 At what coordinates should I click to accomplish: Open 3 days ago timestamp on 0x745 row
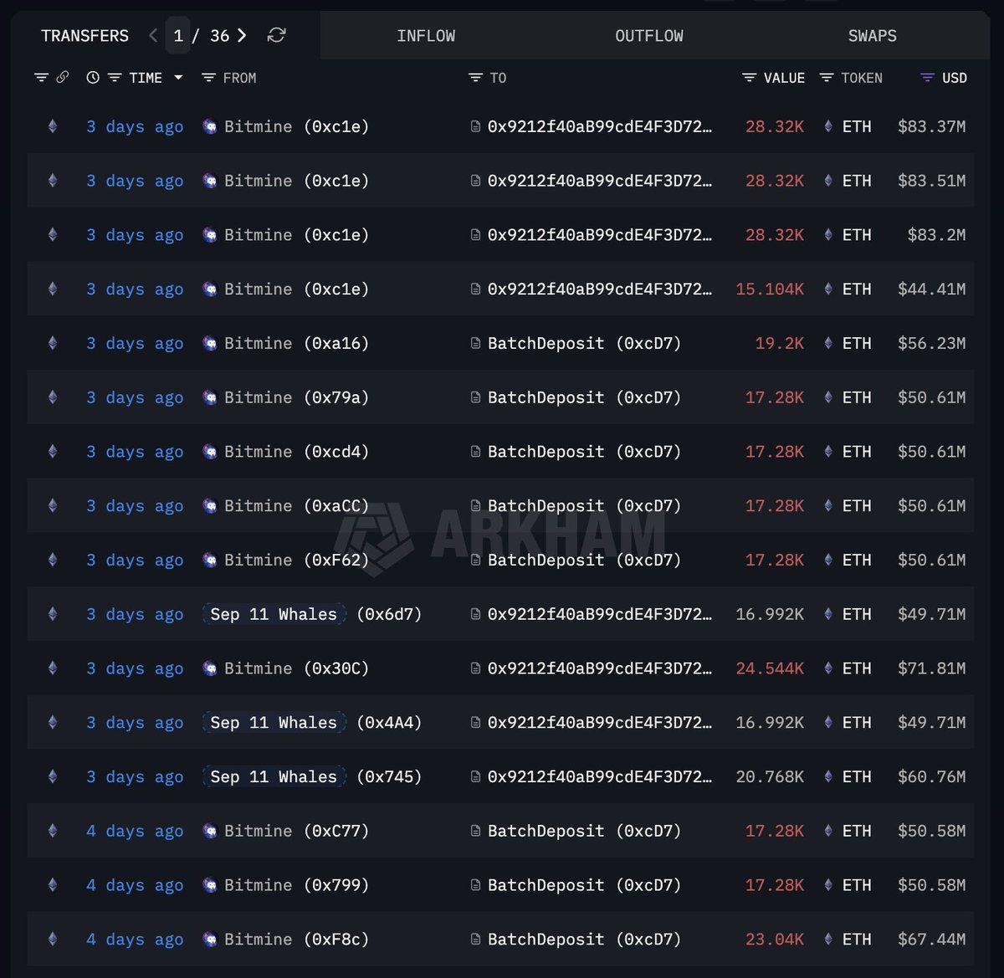click(x=135, y=776)
